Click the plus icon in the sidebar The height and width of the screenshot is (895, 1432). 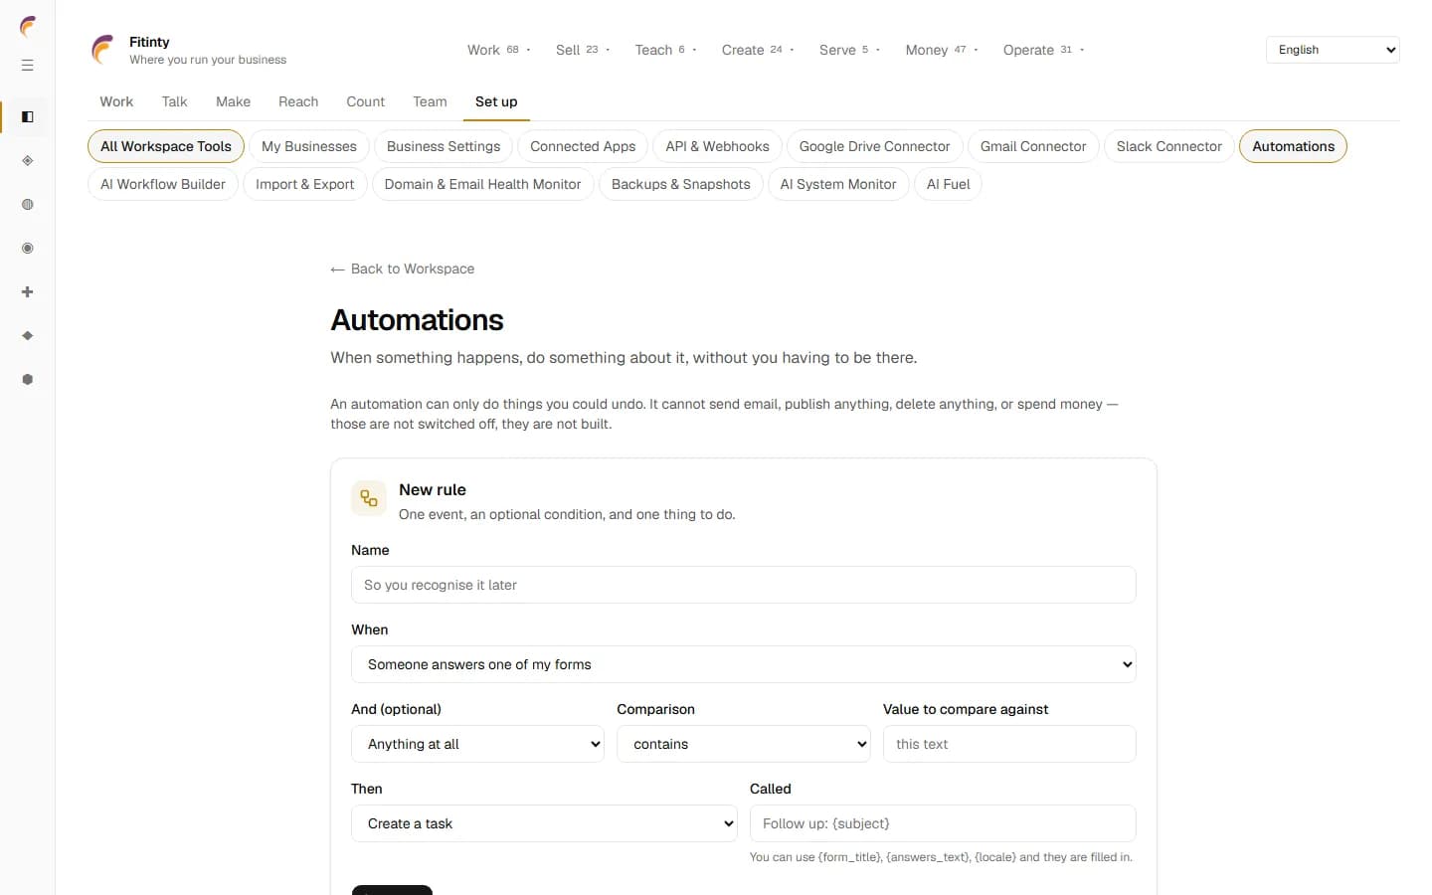(x=28, y=292)
